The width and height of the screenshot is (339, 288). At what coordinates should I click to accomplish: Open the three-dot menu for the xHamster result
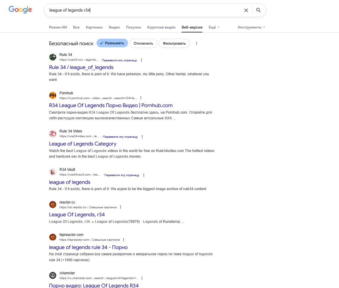tap(142, 278)
